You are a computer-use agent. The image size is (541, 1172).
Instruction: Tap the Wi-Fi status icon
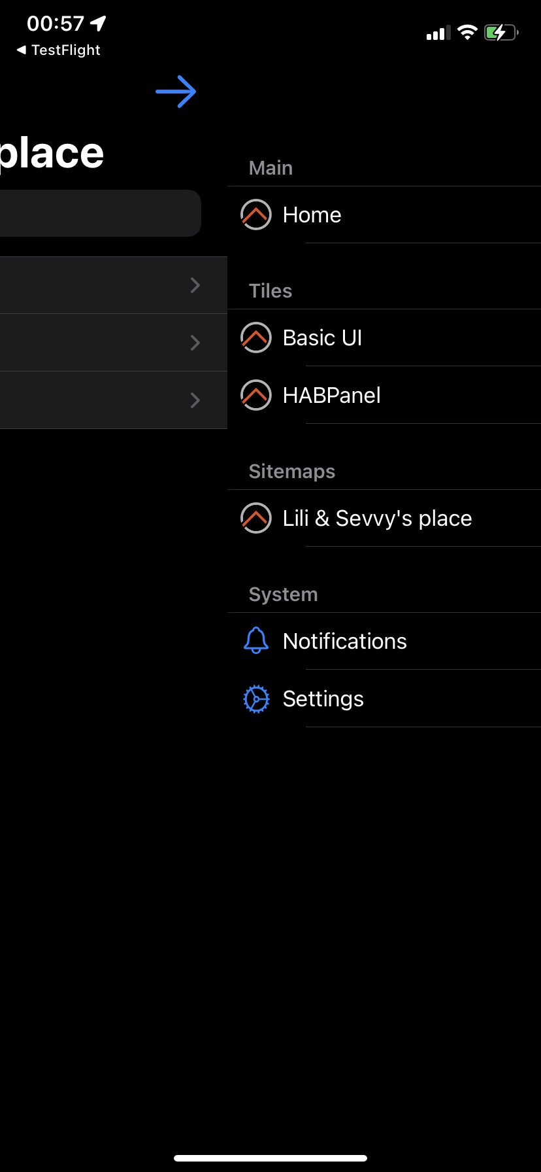(x=467, y=32)
